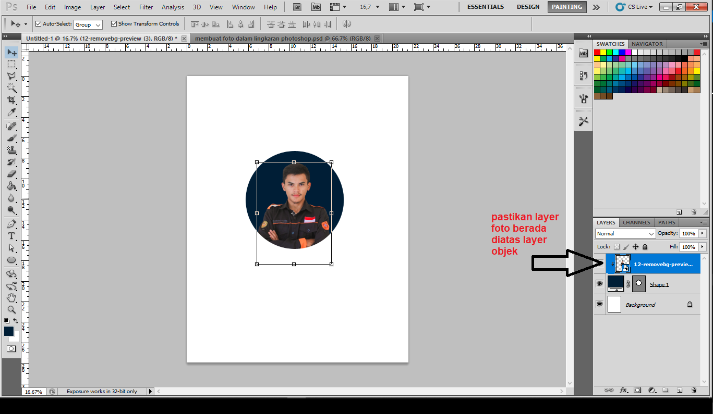Add a layer mask in Layers panel
The height and width of the screenshot is (414, 713).
pos(637,390)
